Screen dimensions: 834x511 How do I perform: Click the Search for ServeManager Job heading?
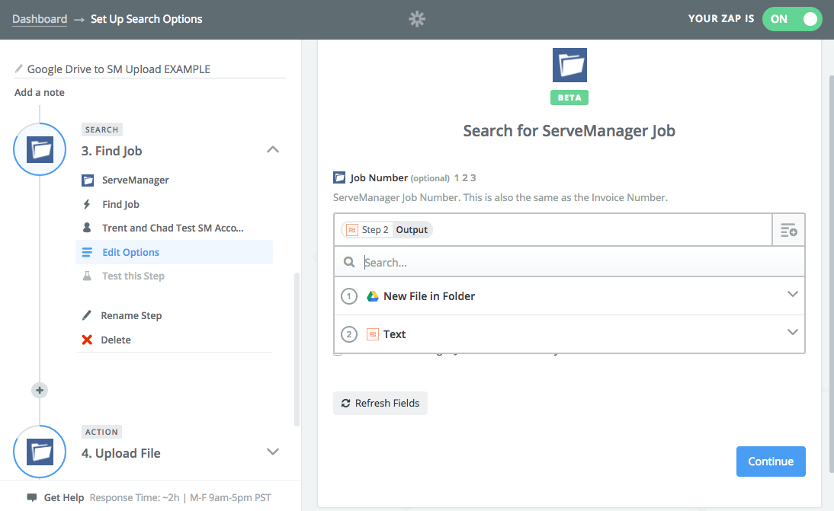(569, 131)
